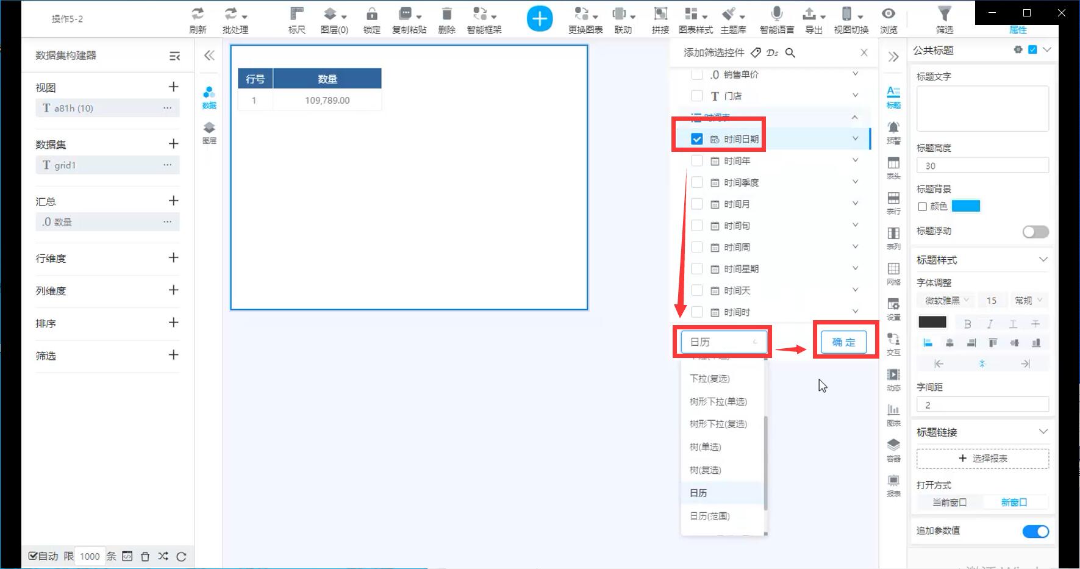Screen dimensions: 1080x569
Task: Apply italic to the title font
Action: (990, 324)
